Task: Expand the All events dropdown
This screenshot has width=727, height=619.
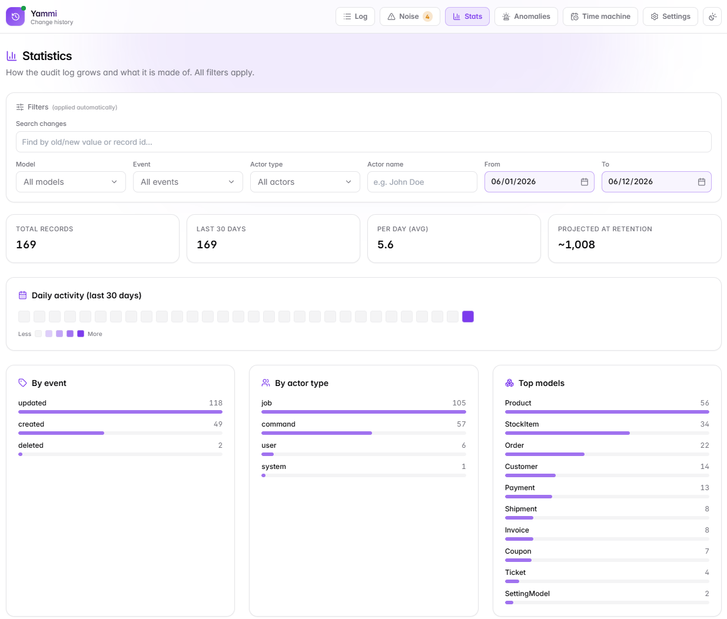Action: click(x=188, y=182)
